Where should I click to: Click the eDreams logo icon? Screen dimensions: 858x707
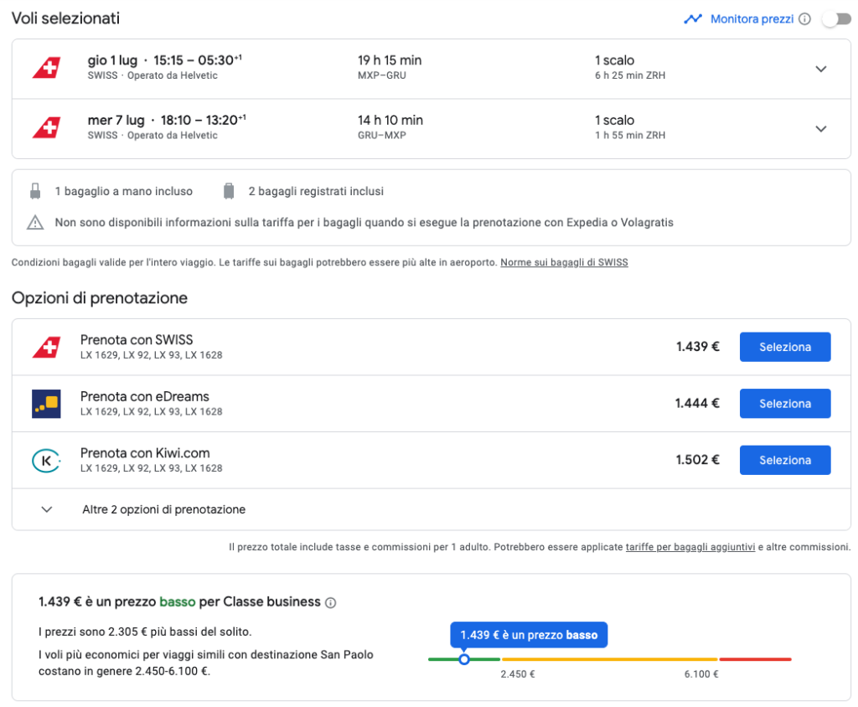tap(47, 404)
